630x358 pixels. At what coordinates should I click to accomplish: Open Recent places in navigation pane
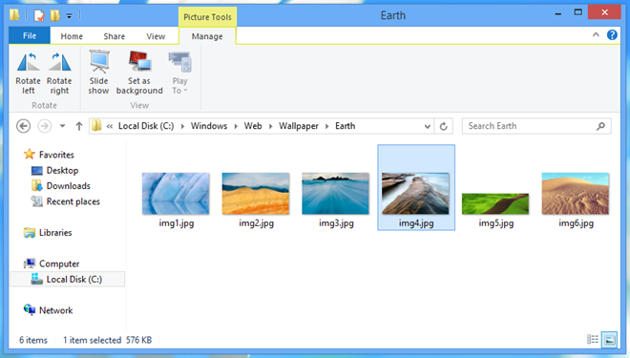[x=73, y=201]
